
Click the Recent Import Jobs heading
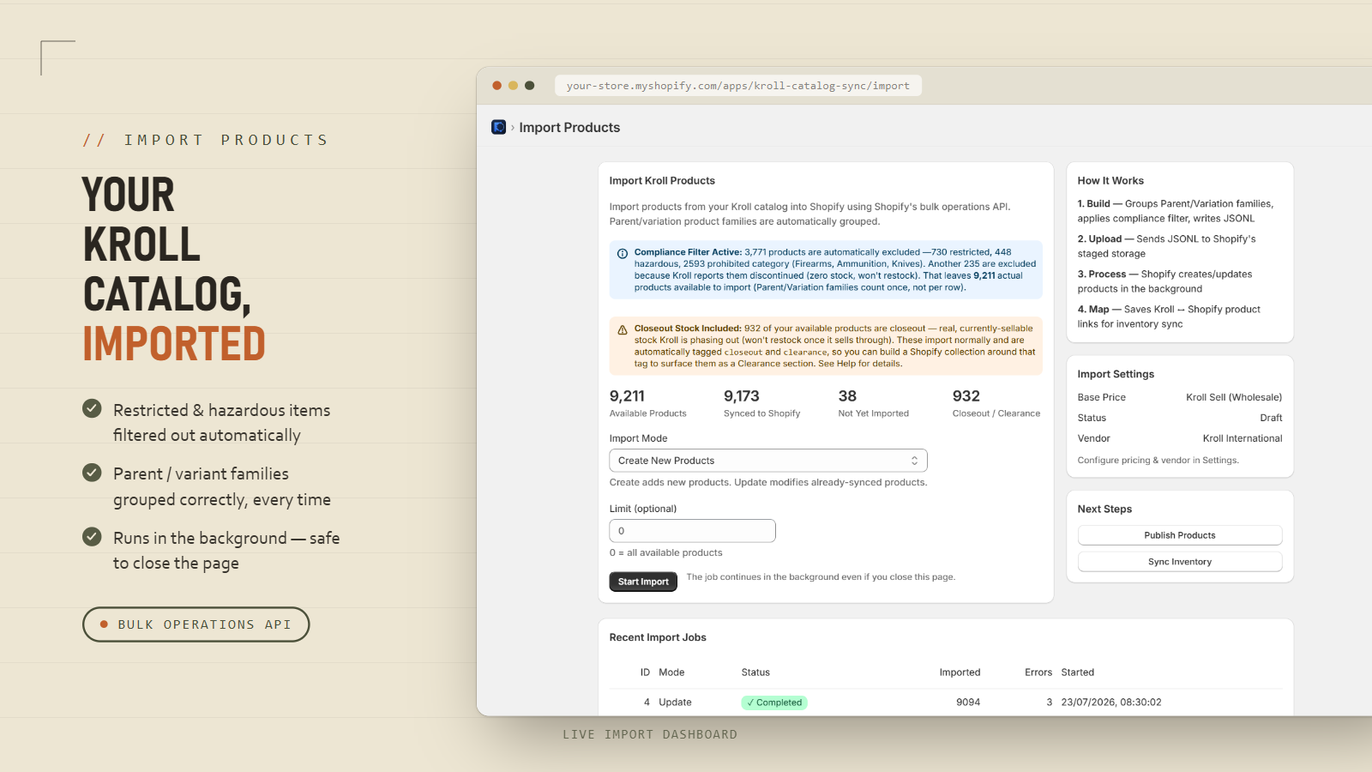(x=658, y=637)
